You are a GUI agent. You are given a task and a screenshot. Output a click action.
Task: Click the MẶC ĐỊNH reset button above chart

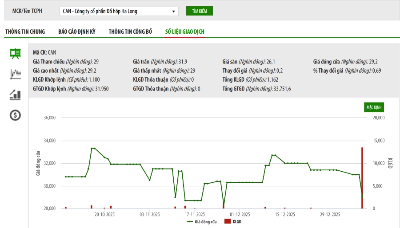pos(373,107)
